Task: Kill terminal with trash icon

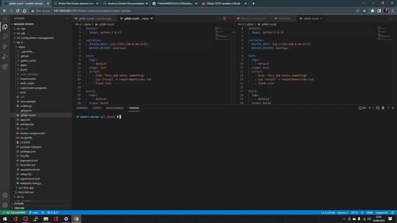Action: [383, 108]
